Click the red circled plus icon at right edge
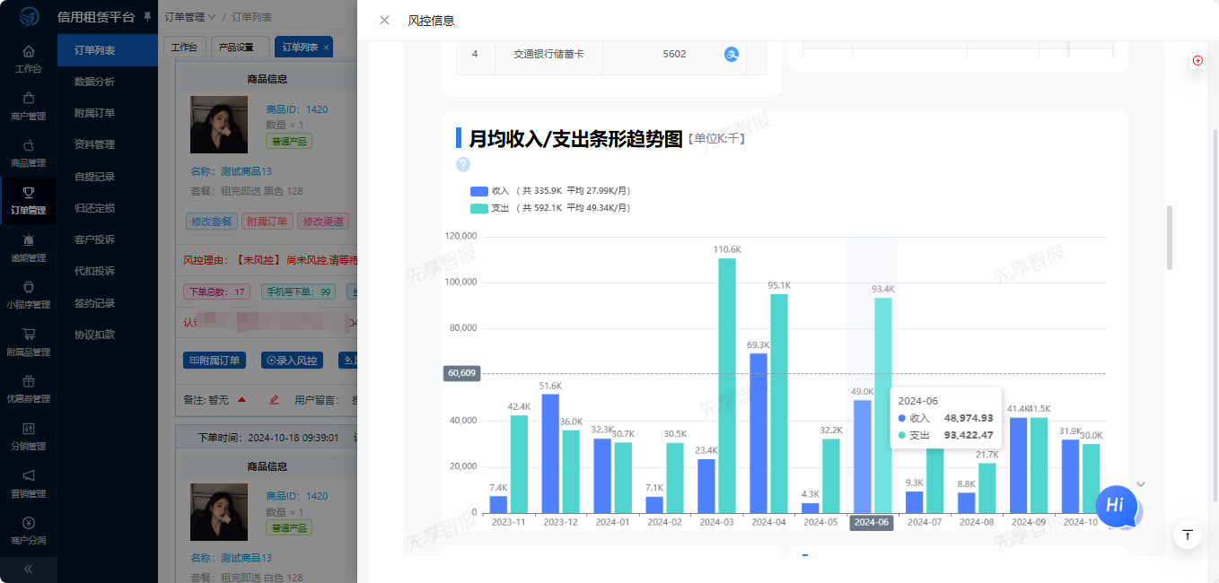Image resolution: width=1219 pixels, height=583 pixels. 1197,60
